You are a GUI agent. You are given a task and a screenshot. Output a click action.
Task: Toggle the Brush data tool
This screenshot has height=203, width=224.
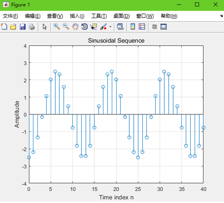103,27
